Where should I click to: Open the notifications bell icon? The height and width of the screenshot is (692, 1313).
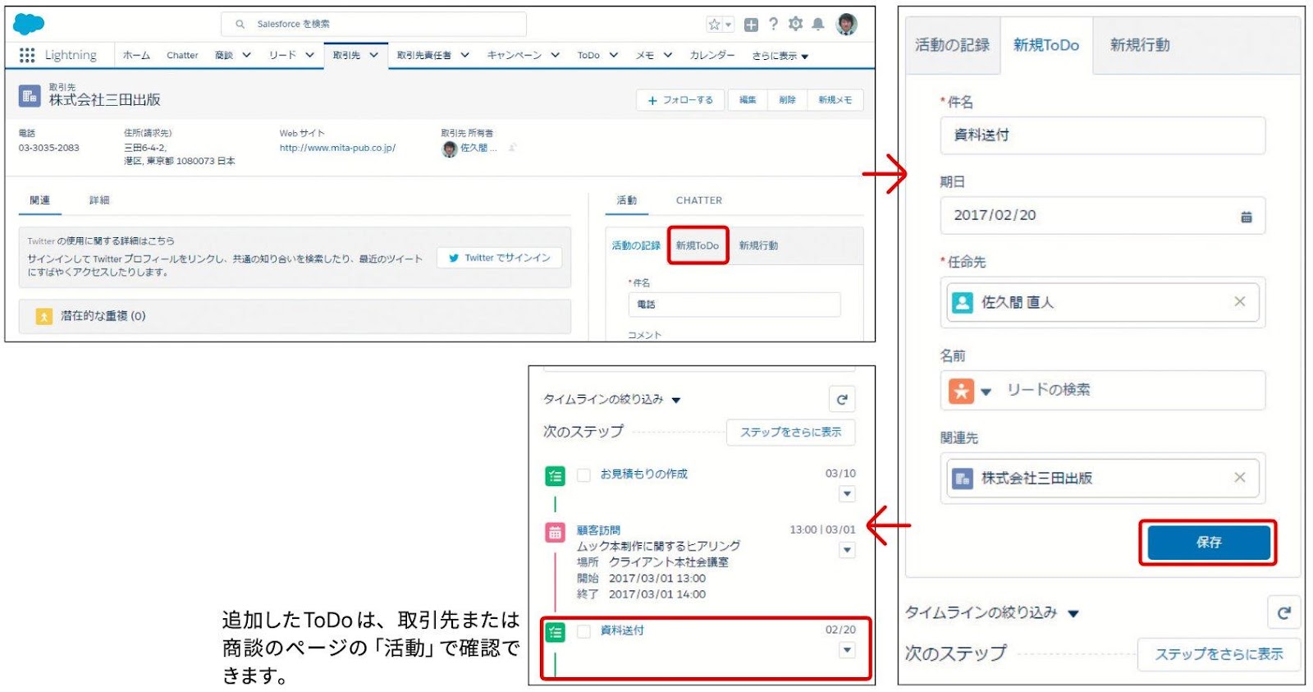pos(818,25)
